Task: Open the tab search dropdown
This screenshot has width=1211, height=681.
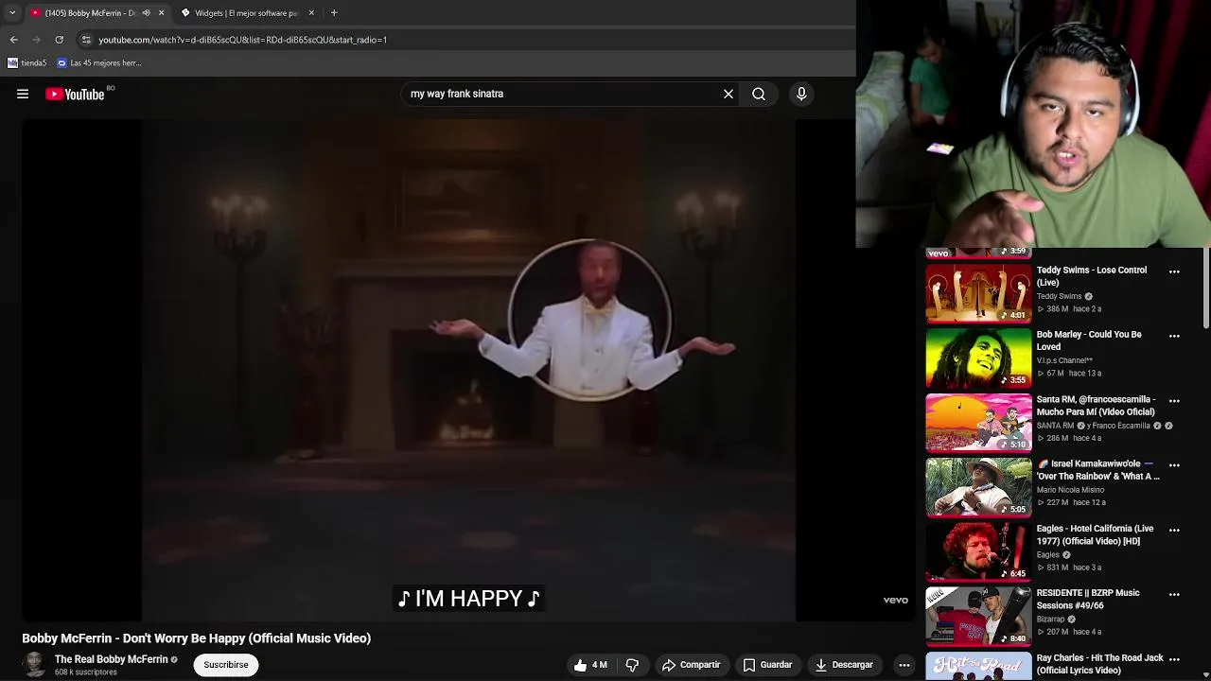Action: [12, 13]
